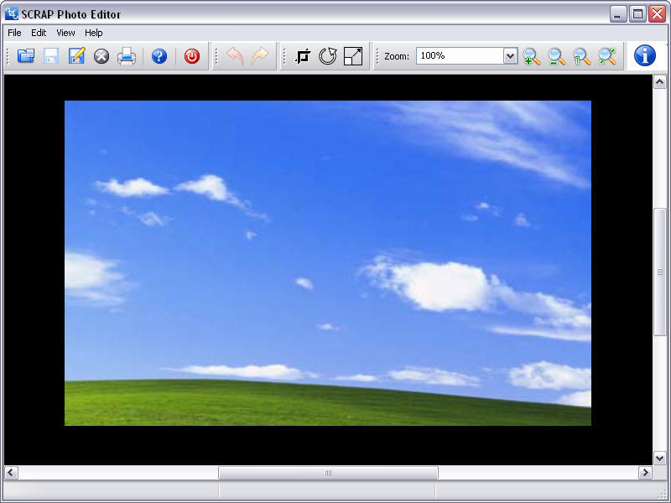Click the horizontal scrollbar left arrow

(11, 473)
